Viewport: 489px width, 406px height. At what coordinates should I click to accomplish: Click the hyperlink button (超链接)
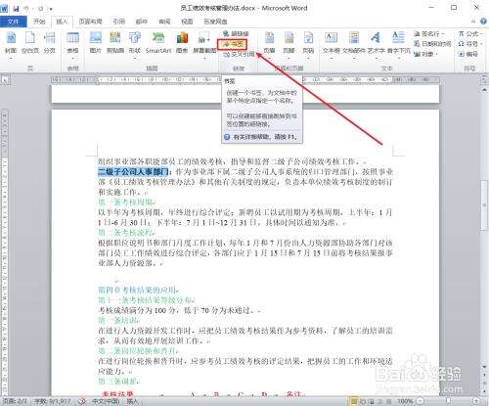[236, 33]
